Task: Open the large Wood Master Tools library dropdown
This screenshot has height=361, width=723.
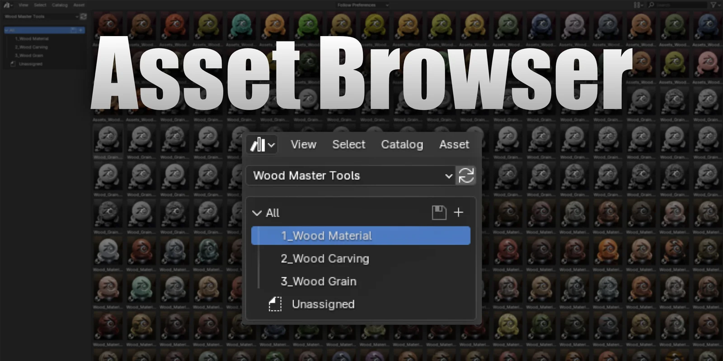Action: 351,176
